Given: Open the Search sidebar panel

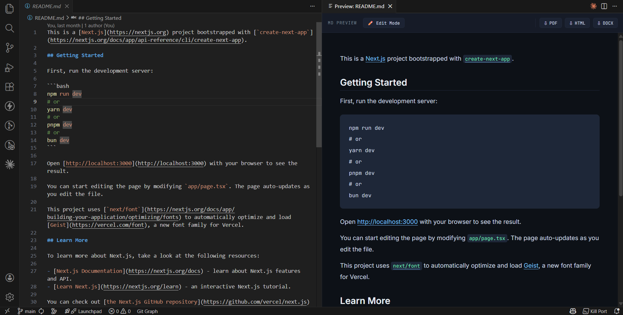Looking at the screenshot, I should [9, 28].
